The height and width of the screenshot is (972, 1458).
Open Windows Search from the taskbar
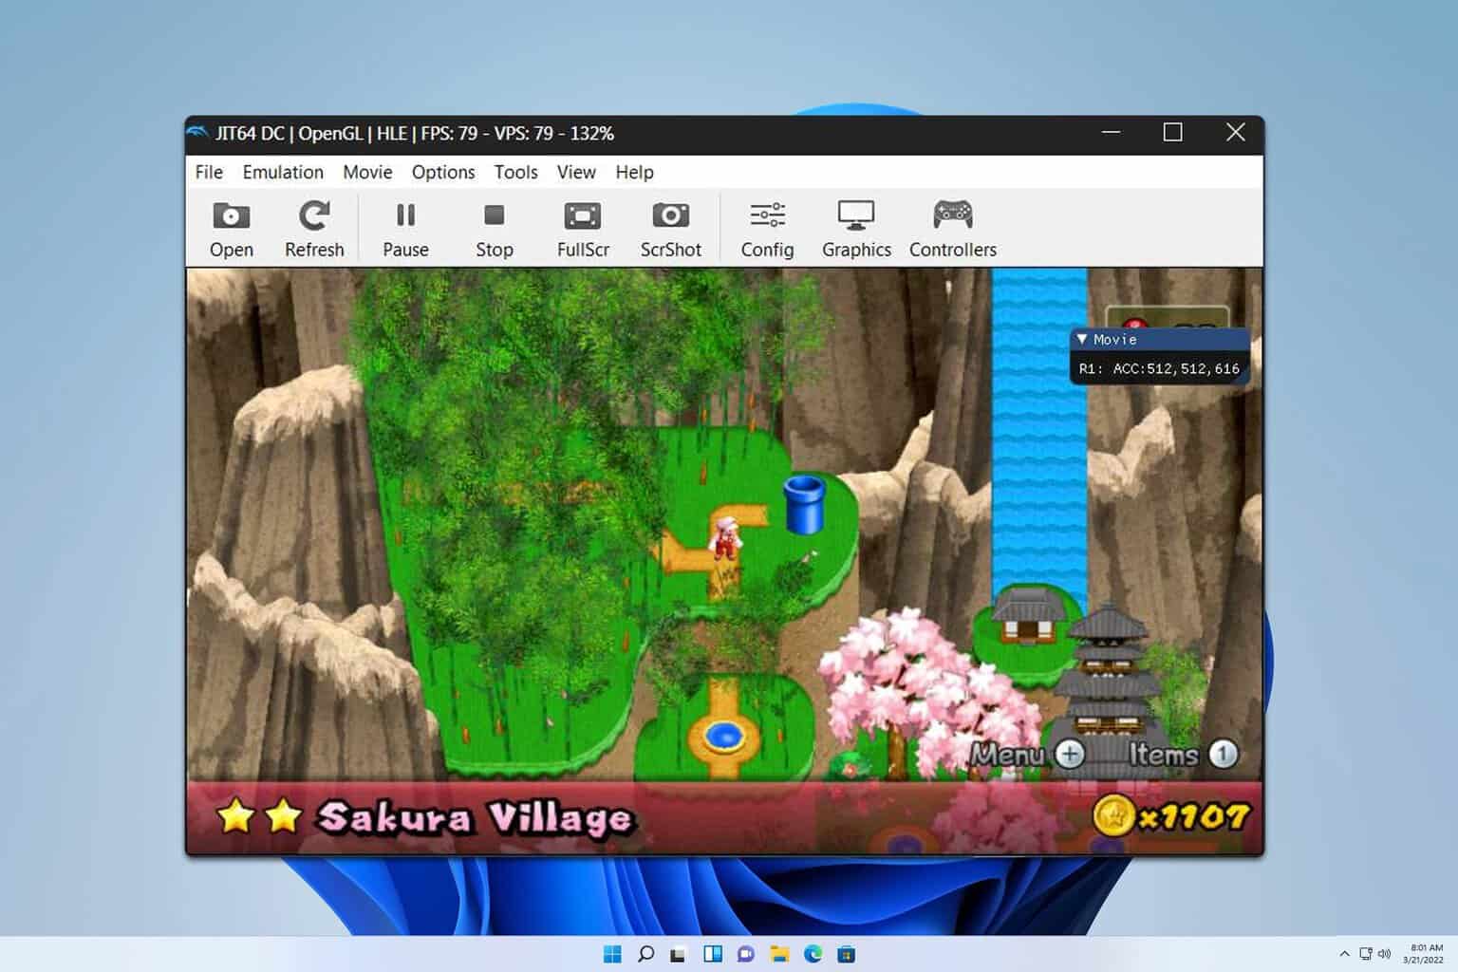[x=645, y=954]
